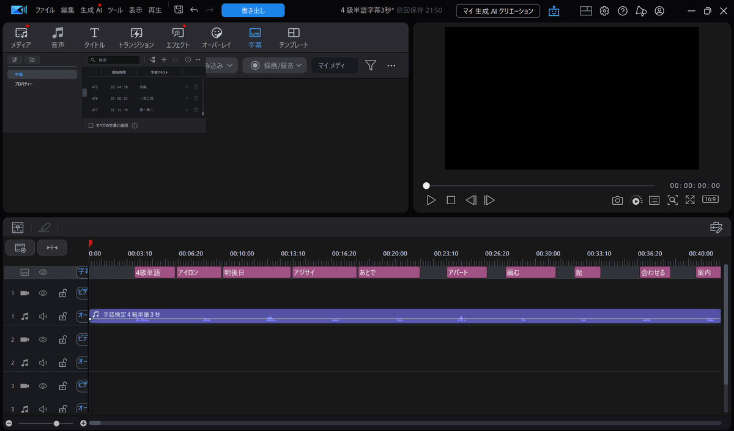Click the add track button in timeline
Image resolution: width=734 pixels, height=431 pixels.
click(20, 248)
